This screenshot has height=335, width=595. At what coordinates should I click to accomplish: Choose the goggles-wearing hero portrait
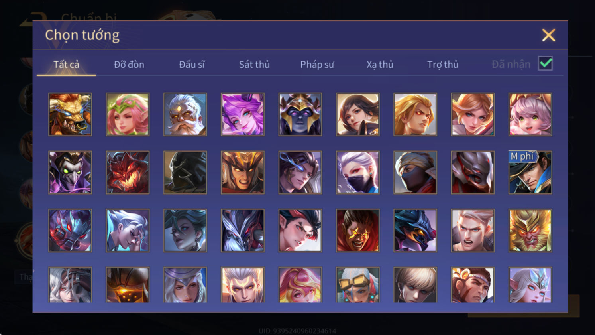point(357,285)
